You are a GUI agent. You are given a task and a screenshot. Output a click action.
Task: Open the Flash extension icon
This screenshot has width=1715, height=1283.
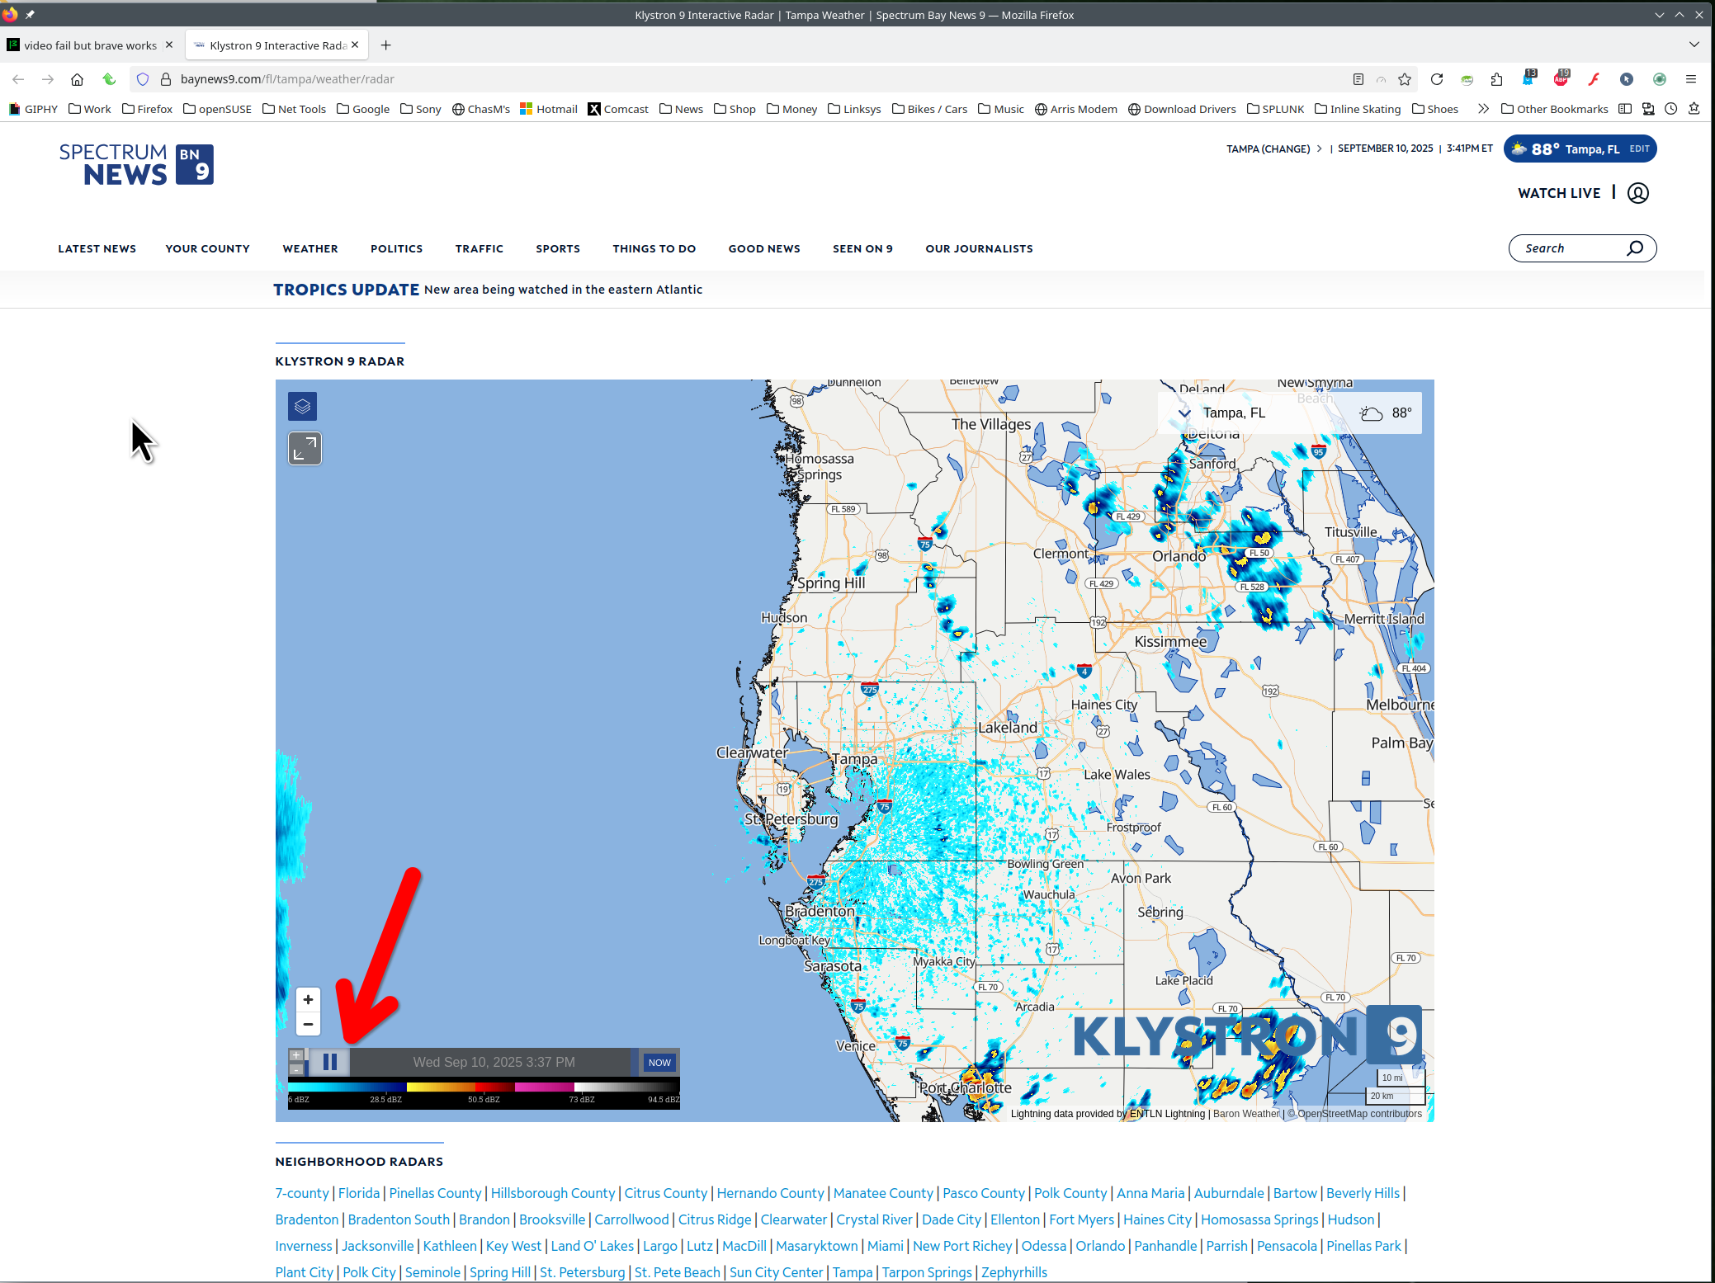(x=1594, y=79)
